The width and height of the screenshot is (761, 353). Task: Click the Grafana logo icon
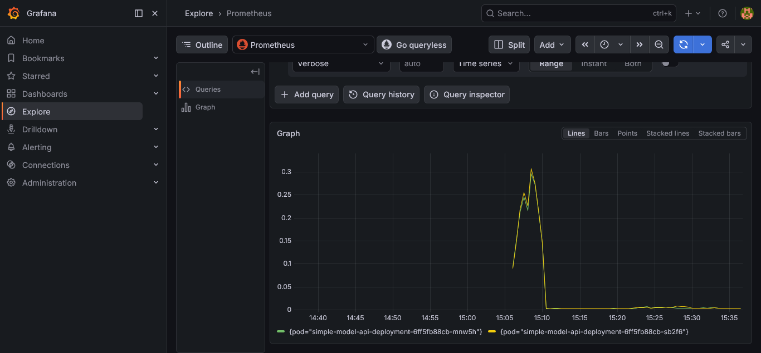coord(13,13)
